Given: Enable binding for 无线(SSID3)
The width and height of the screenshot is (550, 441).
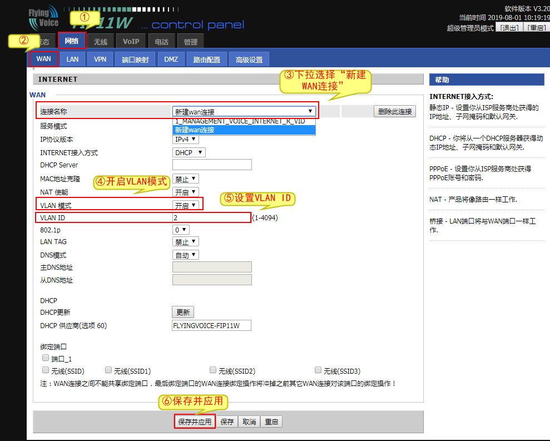Looking at the screenshot, I should [318, 369].
